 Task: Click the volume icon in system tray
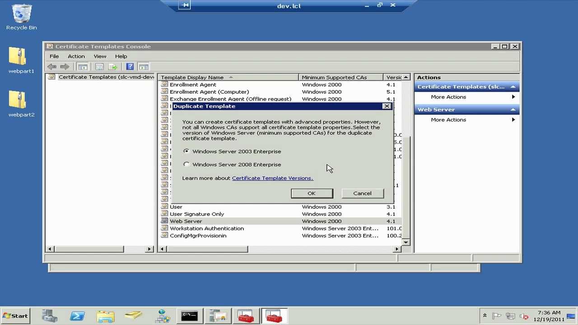click(524, 316)
